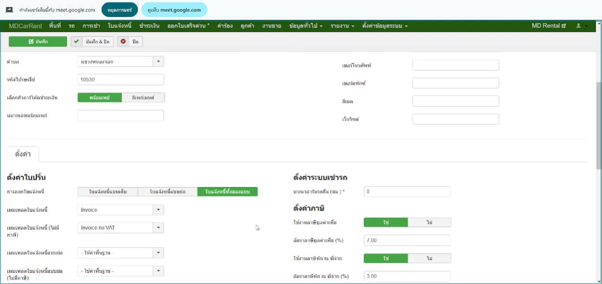Click the screen-share icon in Meet bar

(x=9, y=10)
